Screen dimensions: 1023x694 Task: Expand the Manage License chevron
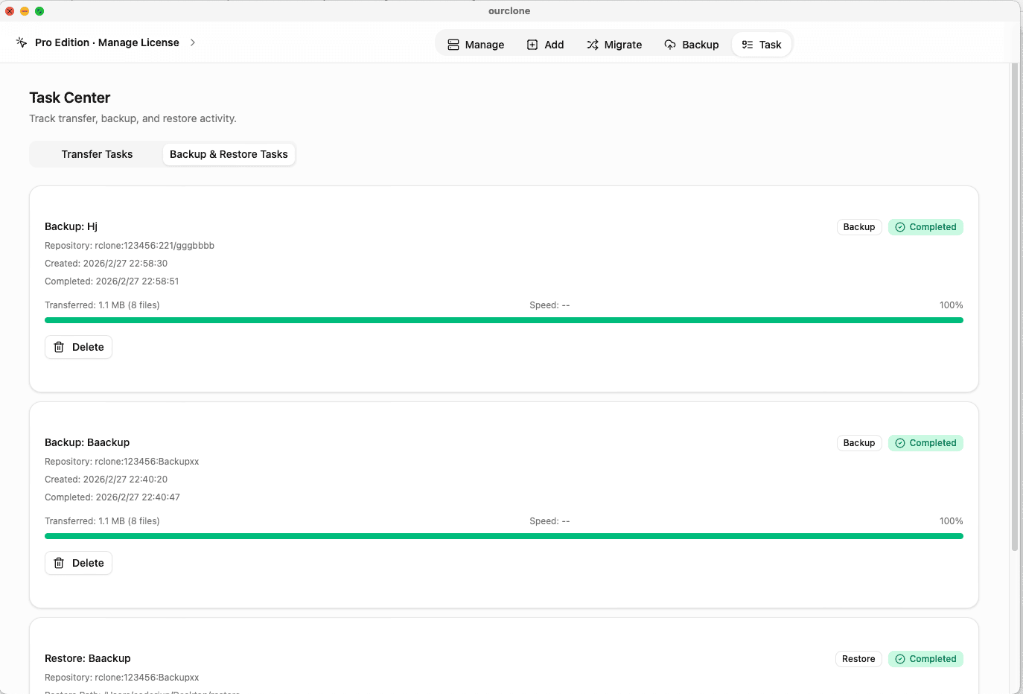coord(193,42)
